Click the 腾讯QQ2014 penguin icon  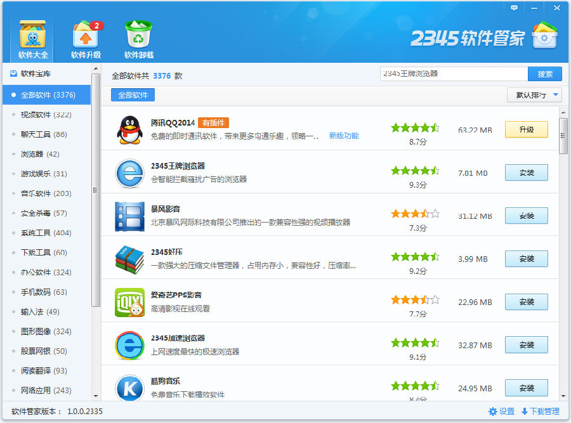pyautogui.click(x=129, y=130)
